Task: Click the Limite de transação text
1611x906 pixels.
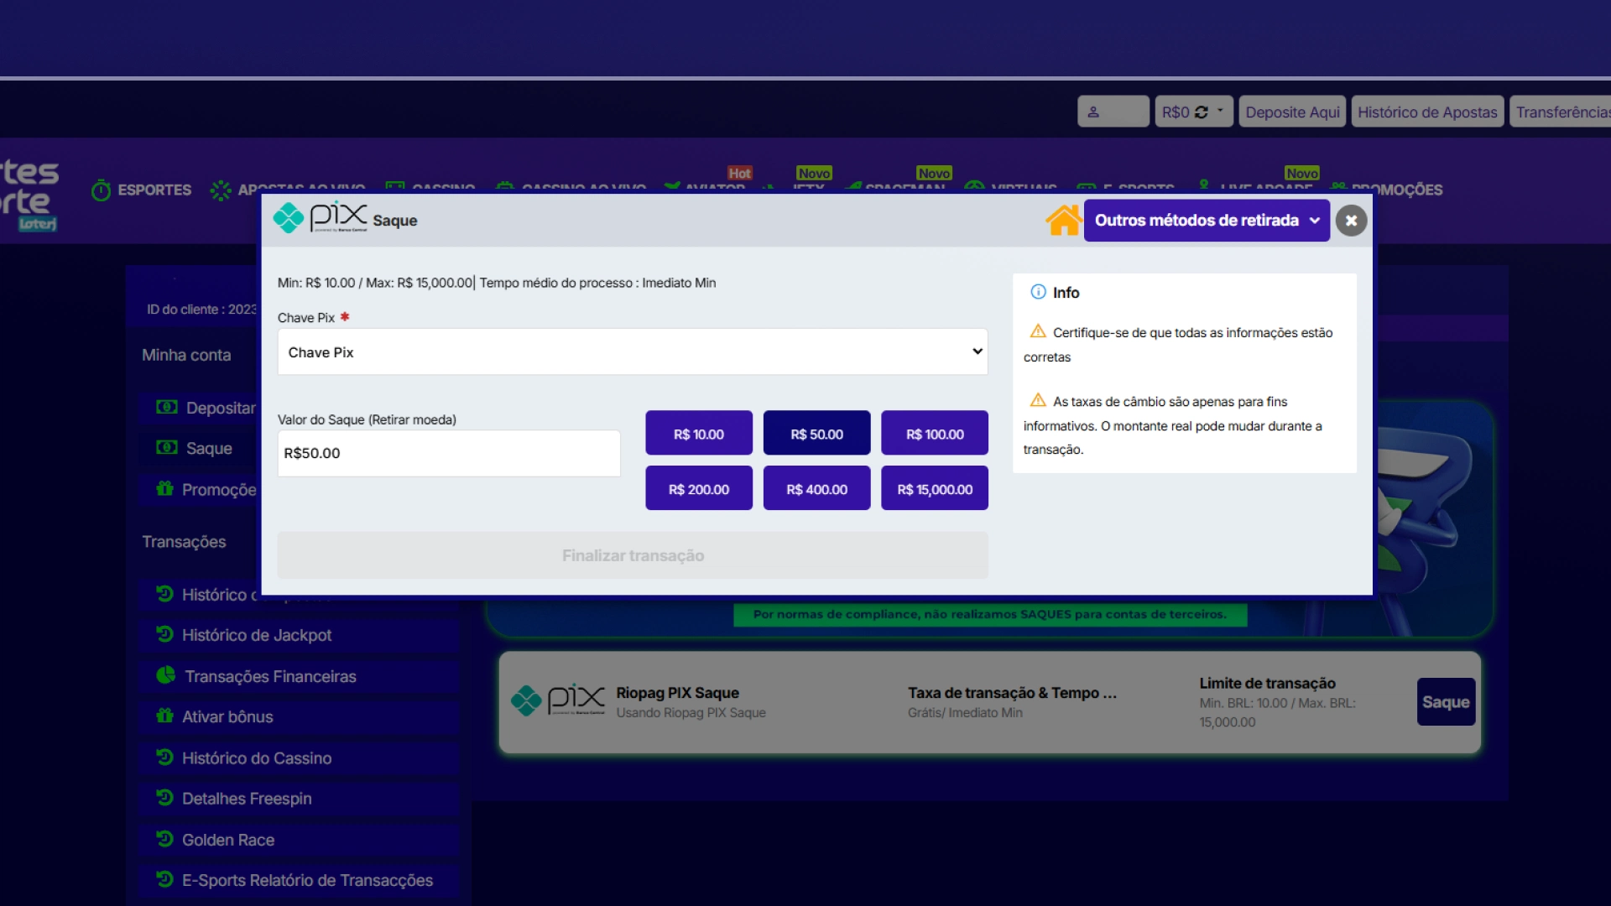Action: click(1267, 683)
